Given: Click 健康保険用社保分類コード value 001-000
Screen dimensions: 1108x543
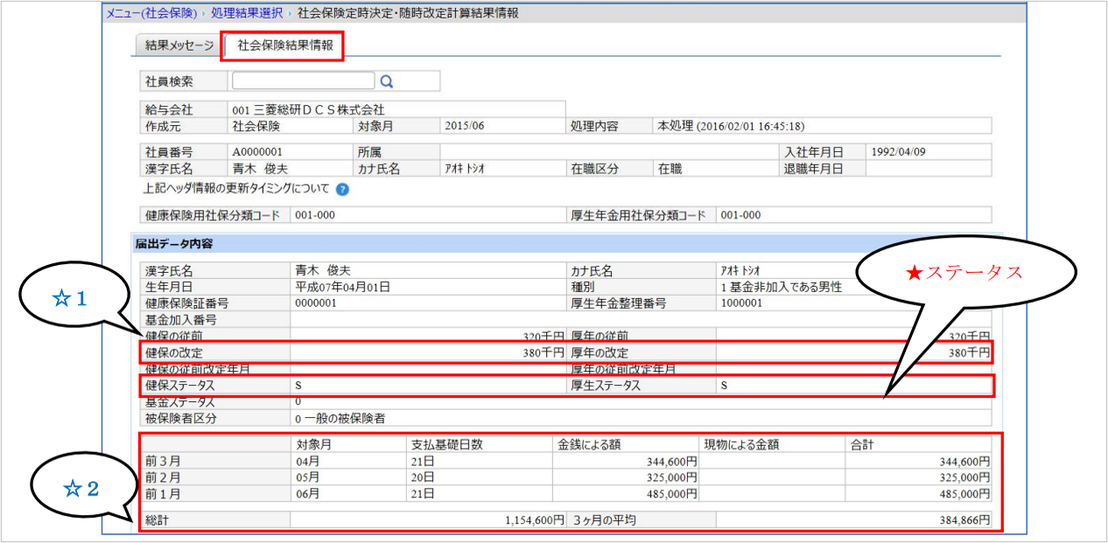Looking at the screenshot, I should (316, 215).
